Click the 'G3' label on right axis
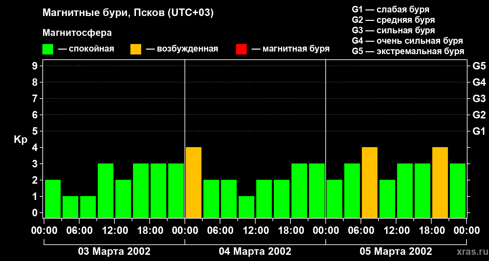The width and height of the screenshot is (489, 261). (479, 99)
